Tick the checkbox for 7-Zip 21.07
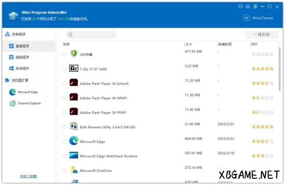The image size is (285, 185). click(x=64, y=69)
